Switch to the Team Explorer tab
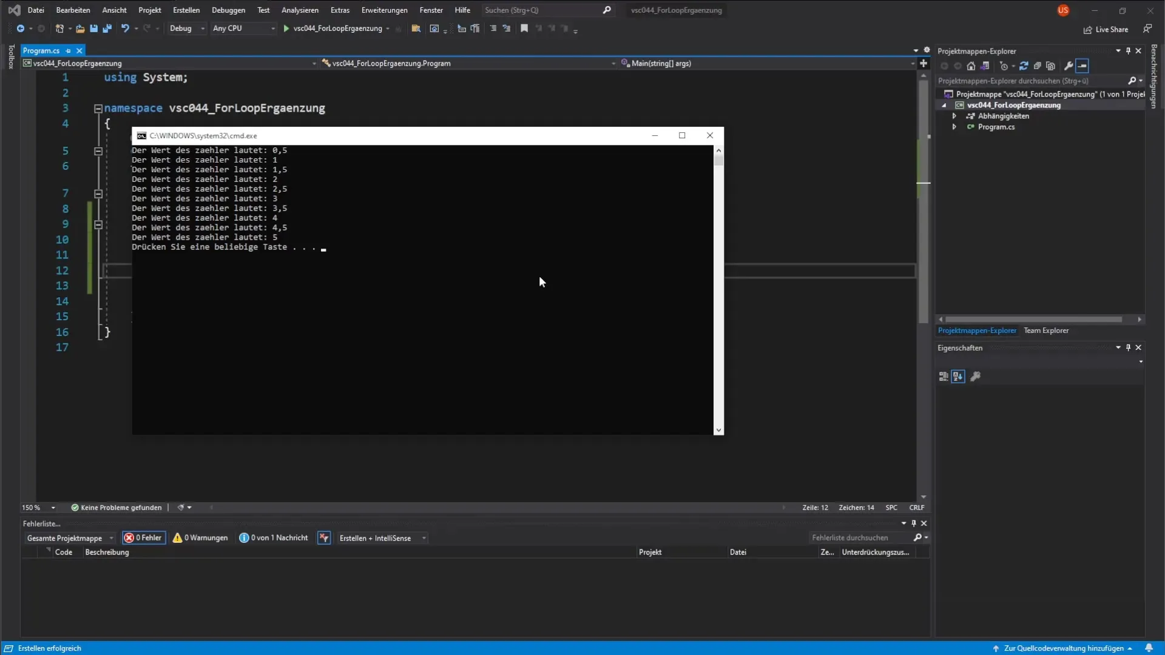This screenshot has width=1165, height=655. click(1046, 331)
